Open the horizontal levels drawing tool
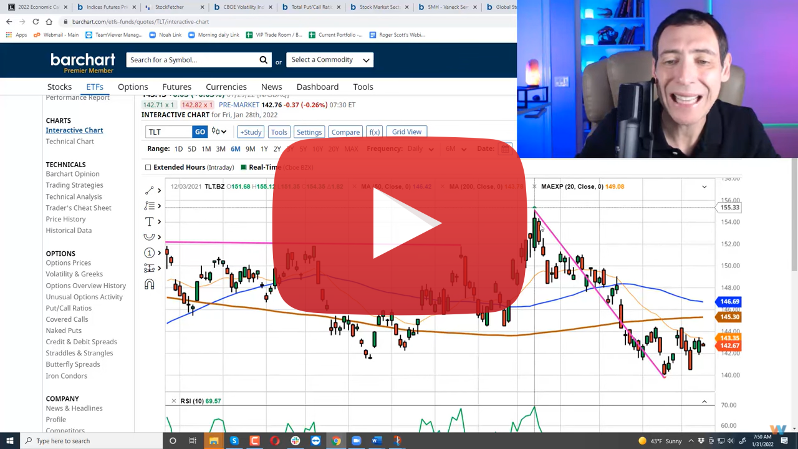 pos(149,268)
